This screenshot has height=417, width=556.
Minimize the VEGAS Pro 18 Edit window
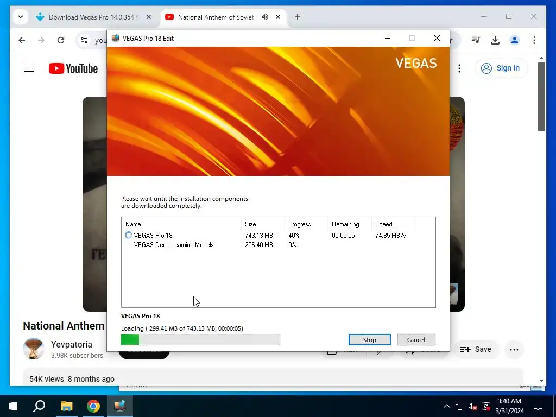tap(388, 39)
